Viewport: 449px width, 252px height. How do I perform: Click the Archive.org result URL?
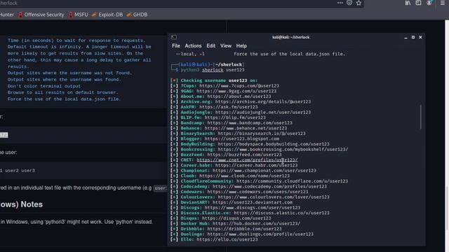click(x=263, y=101)
